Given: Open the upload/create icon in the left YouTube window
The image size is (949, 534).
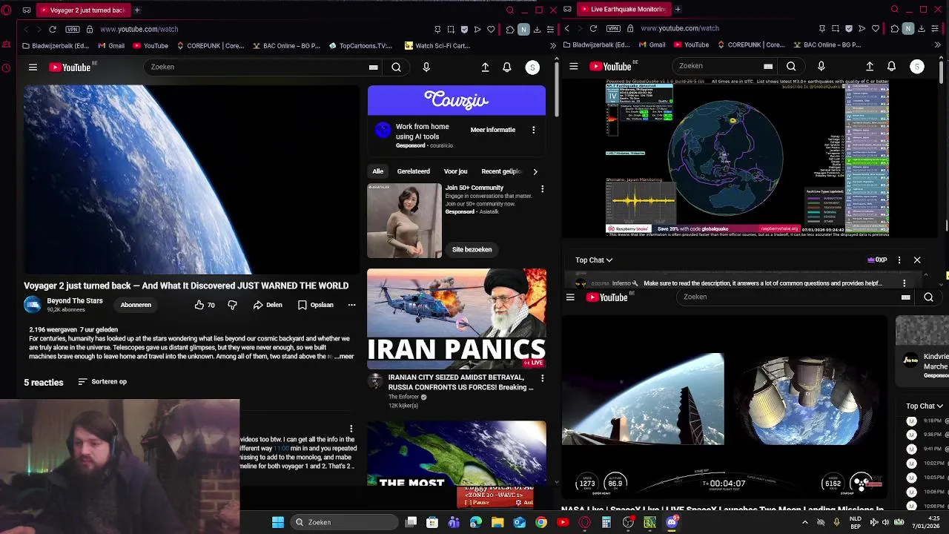Looking at the screenshot, I should [x=485, y=67].
